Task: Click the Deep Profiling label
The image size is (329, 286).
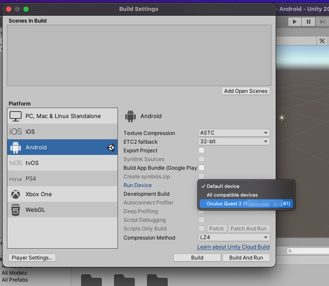Action: pos(140,211)
